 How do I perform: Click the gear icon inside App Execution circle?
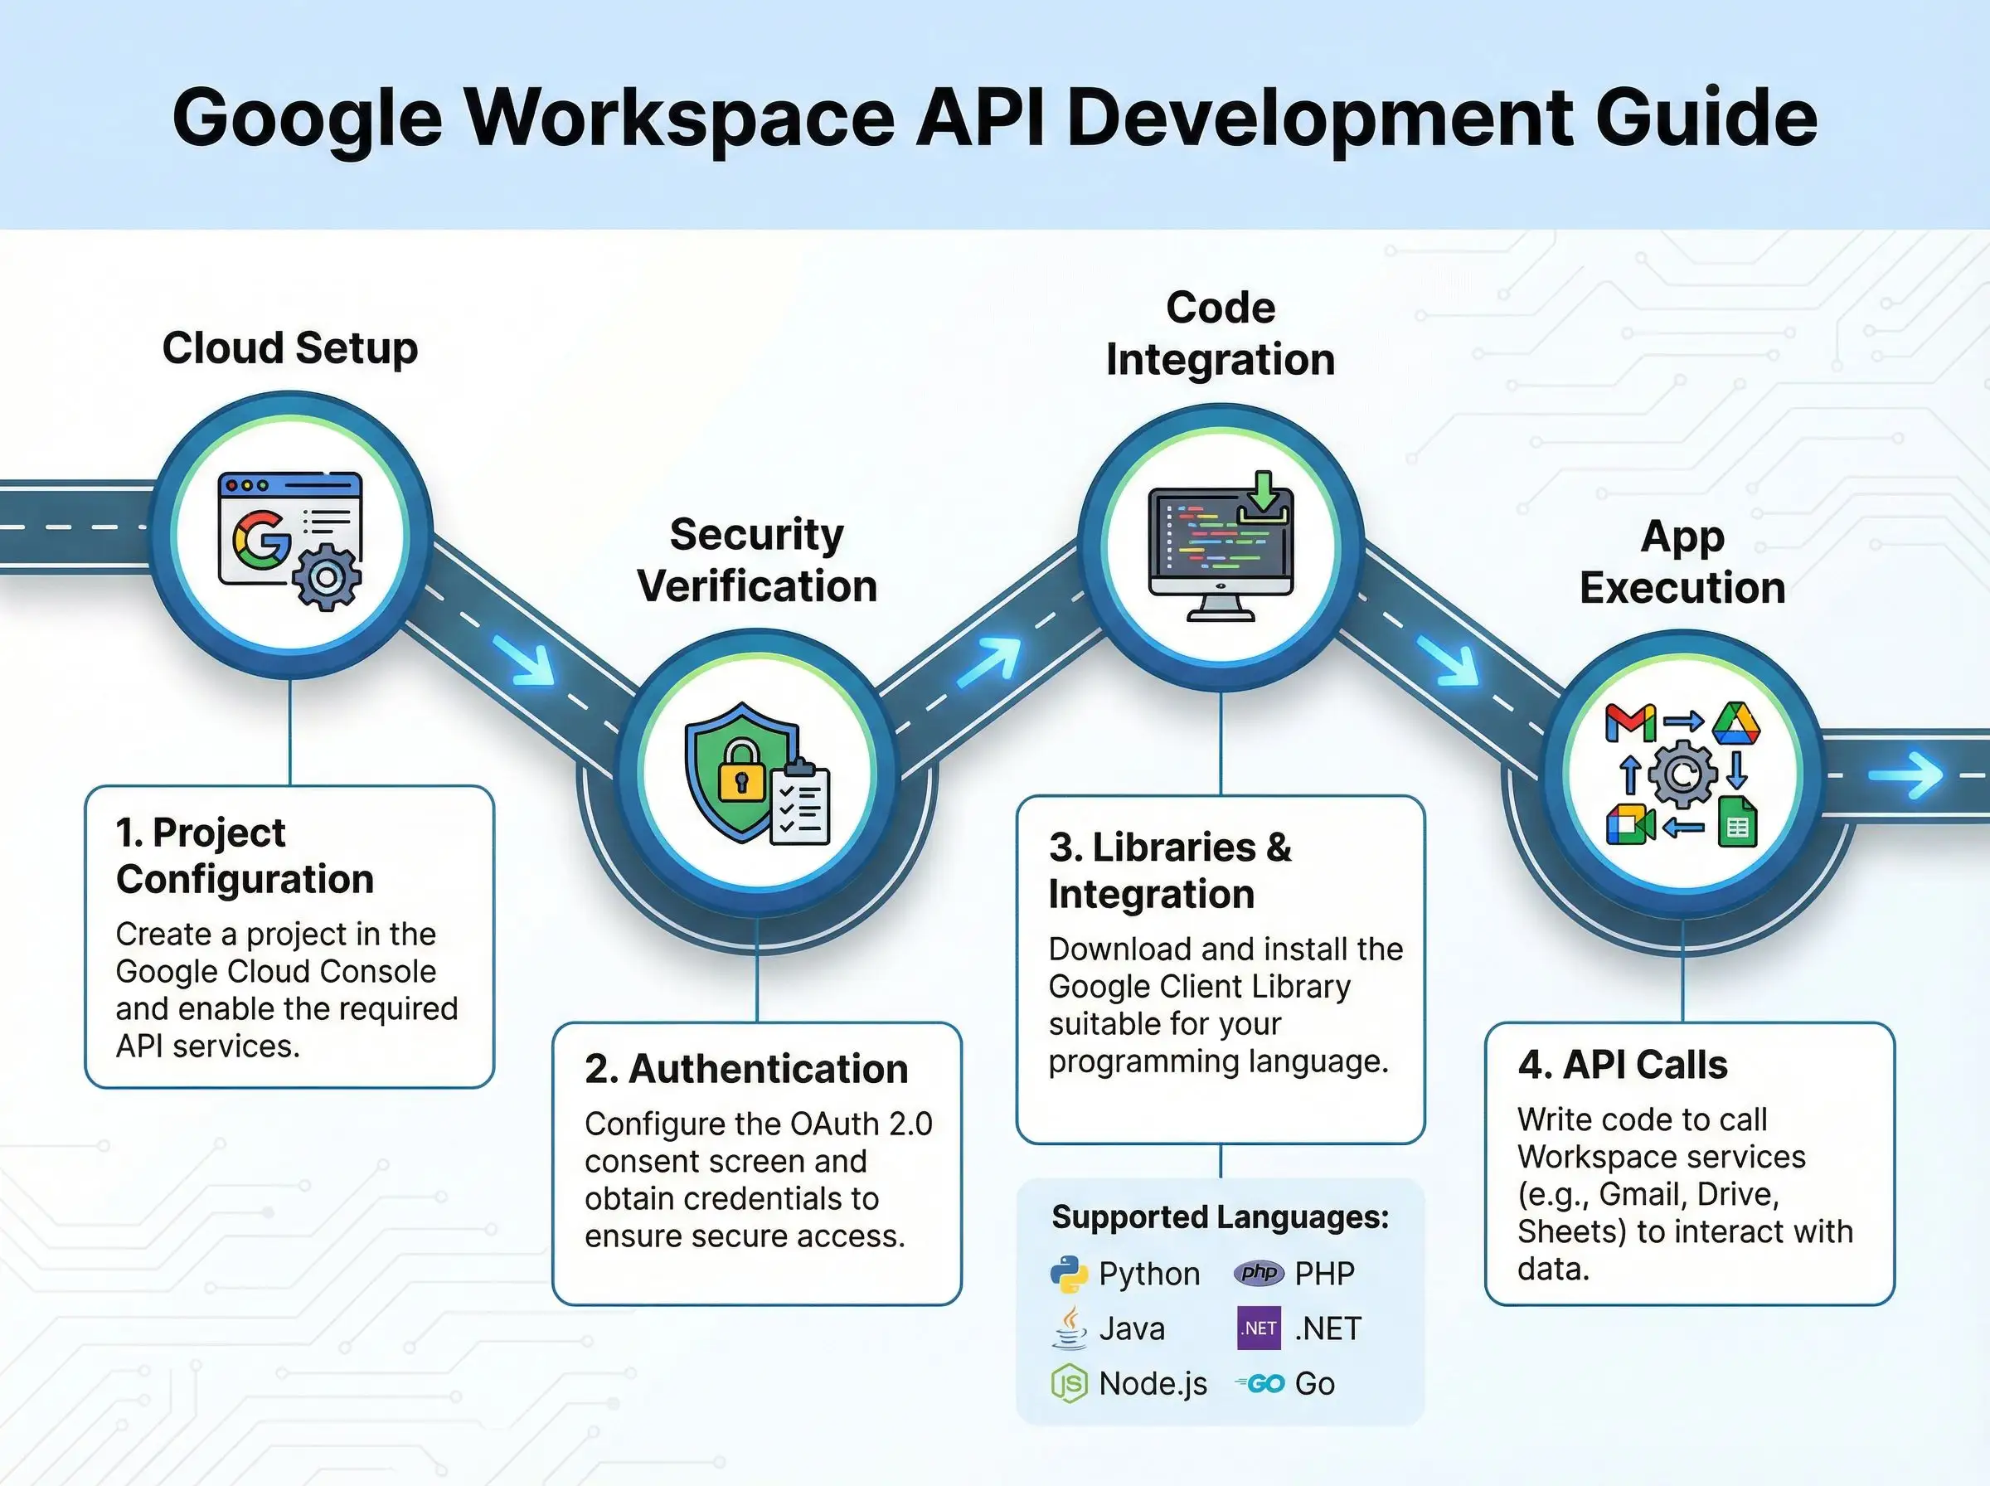[1683, 775]
